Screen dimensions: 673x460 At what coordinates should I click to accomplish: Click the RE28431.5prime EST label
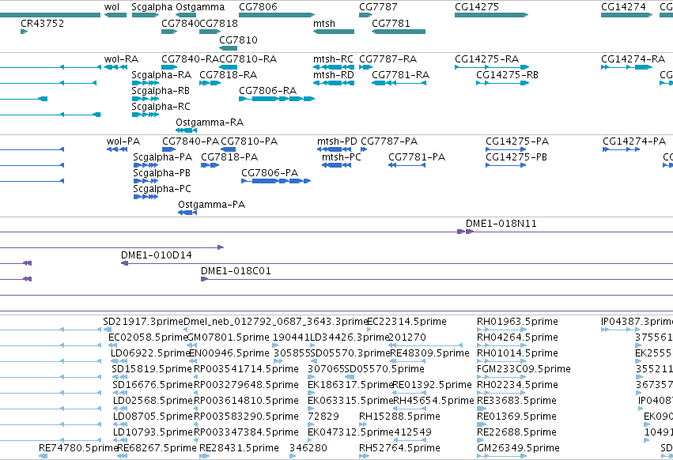(x=239, y=448)
